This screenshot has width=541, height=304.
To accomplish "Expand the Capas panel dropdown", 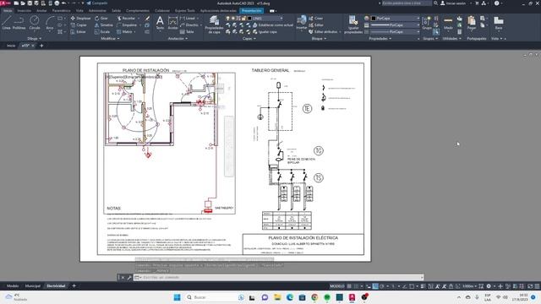I will point(249,39).
